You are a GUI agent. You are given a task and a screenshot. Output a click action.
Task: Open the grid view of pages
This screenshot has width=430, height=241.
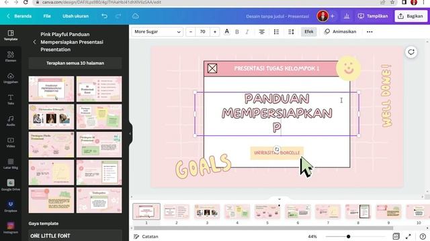tap(396, 236)
